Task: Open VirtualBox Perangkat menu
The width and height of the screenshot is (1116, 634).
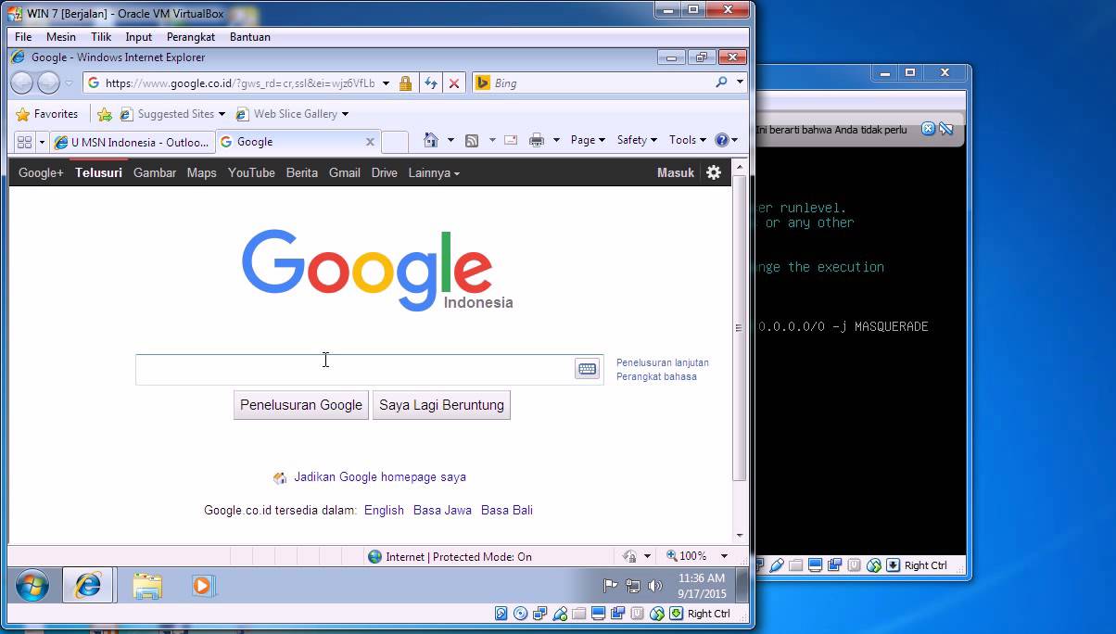Action: [x=191, y=37]
